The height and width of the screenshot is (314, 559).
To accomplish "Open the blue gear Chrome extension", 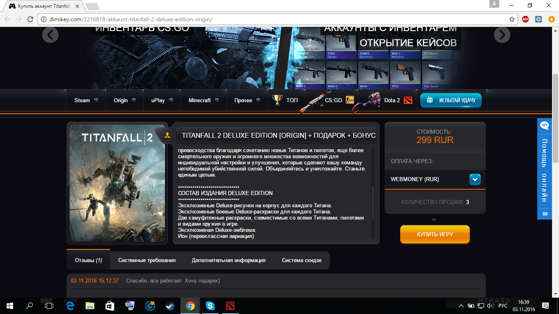I will tap(539, 19).
